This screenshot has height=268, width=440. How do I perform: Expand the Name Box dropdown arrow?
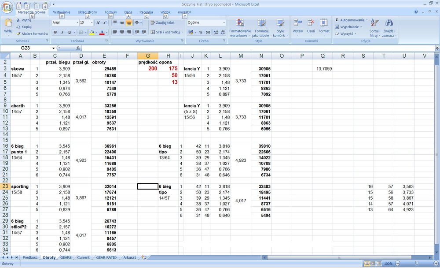(53, 48)
